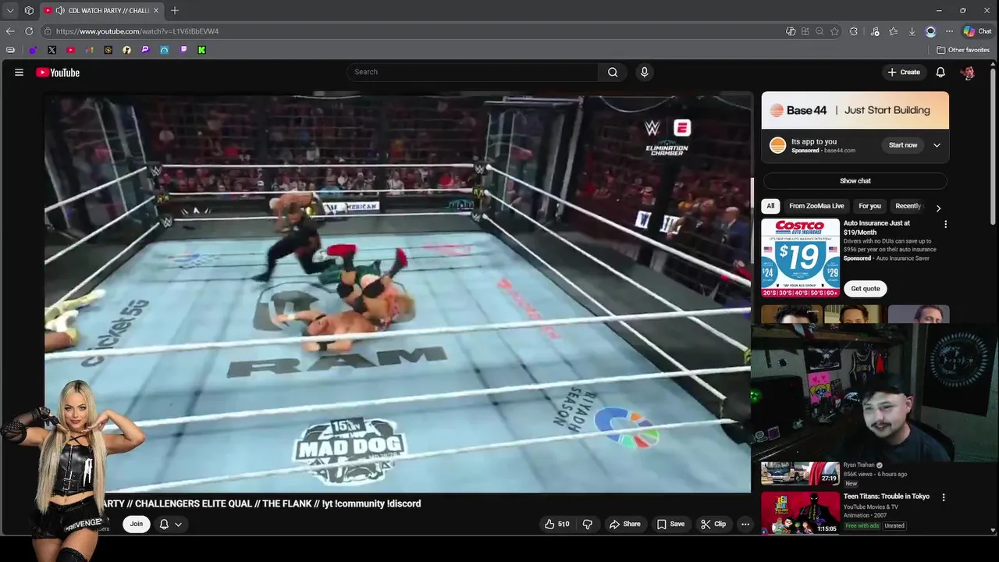The image size is (999, 562).
Task: Start voice search with microphone icon
Action: (x=644, y=72)
